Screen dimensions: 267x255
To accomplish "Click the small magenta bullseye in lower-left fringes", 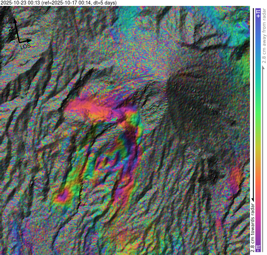I will (62, 197).
